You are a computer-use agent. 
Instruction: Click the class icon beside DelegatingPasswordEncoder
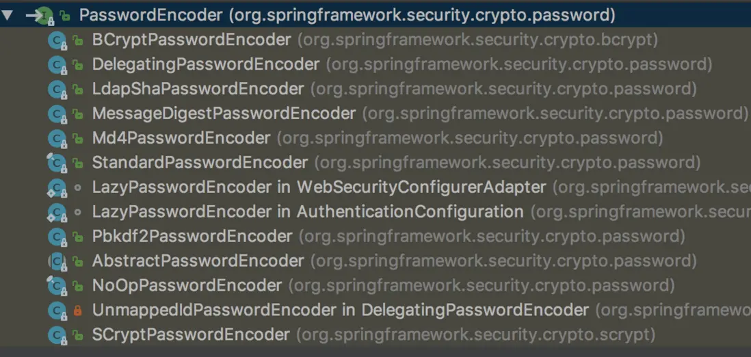(56, 65)
